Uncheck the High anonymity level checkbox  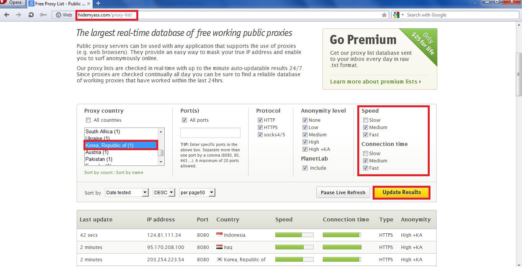[305, 142]
